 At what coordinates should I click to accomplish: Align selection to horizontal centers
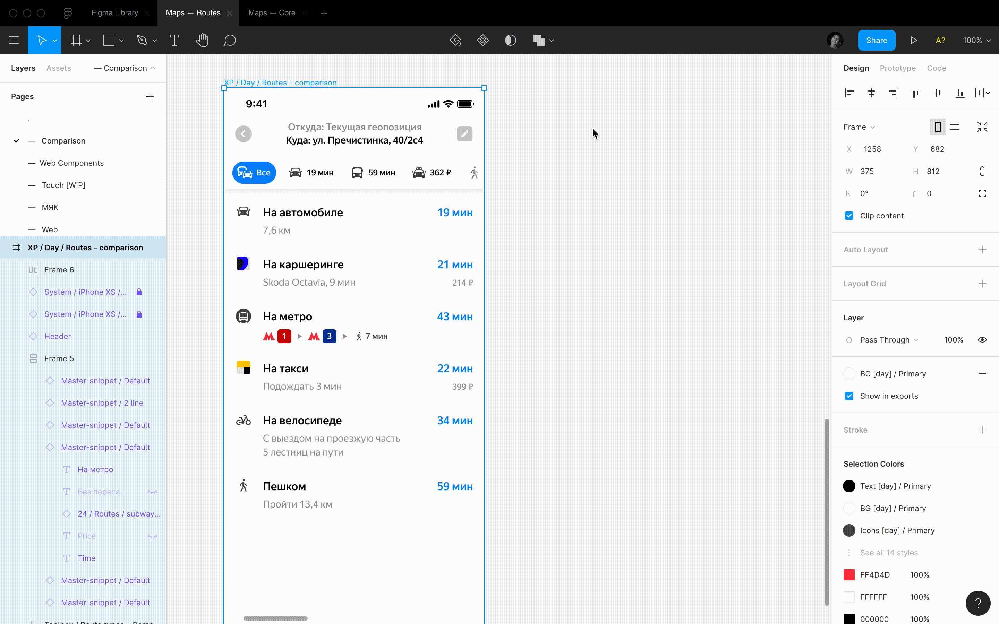pyautogui.click(x=871, y=93)
